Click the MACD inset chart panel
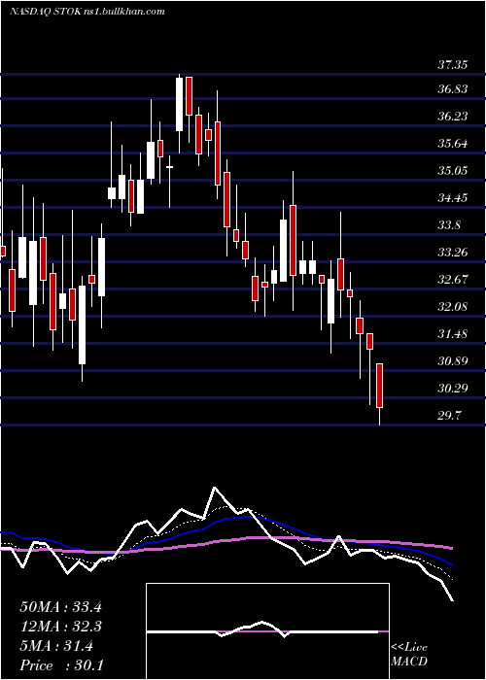The width and height of the screenshot is (486, 680). [x=267, y=631]
